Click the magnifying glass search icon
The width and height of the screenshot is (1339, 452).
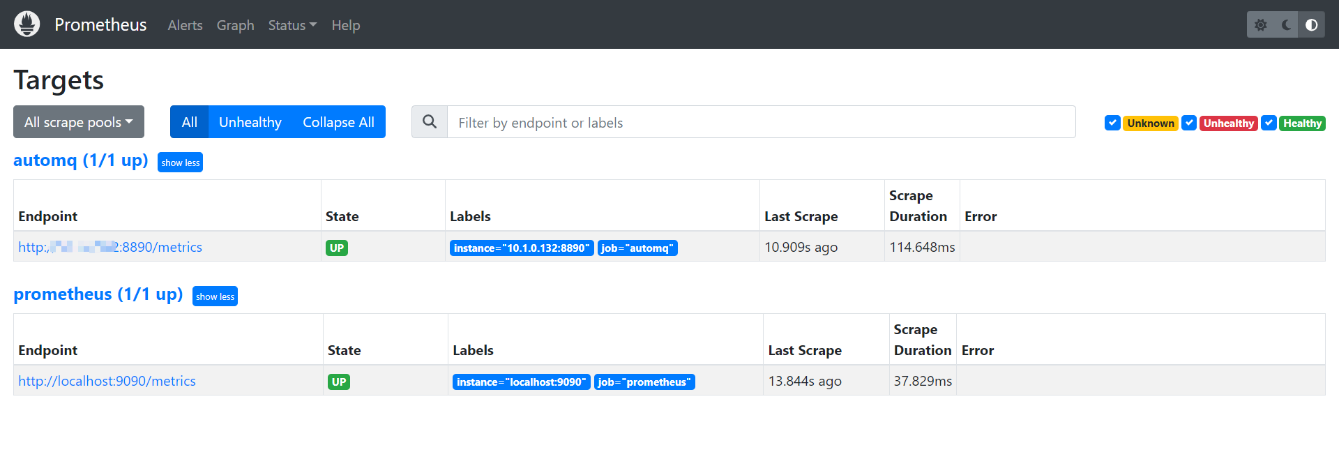[x=430, y=122]
